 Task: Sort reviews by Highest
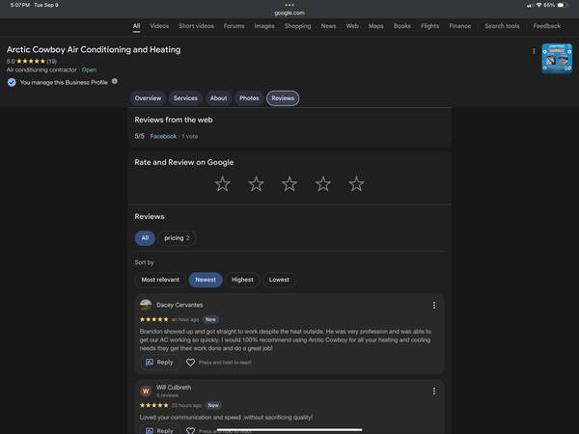click(242, 280)
